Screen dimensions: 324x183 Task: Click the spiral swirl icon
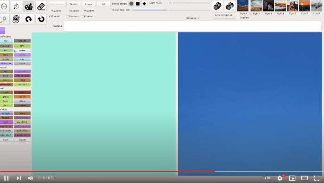[x=16, y=19]
